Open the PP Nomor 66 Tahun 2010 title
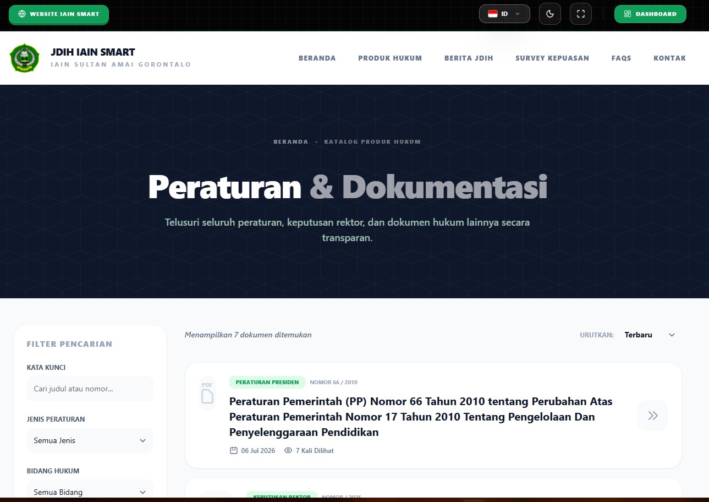This screenshot has height=502, width=709. 421,417
